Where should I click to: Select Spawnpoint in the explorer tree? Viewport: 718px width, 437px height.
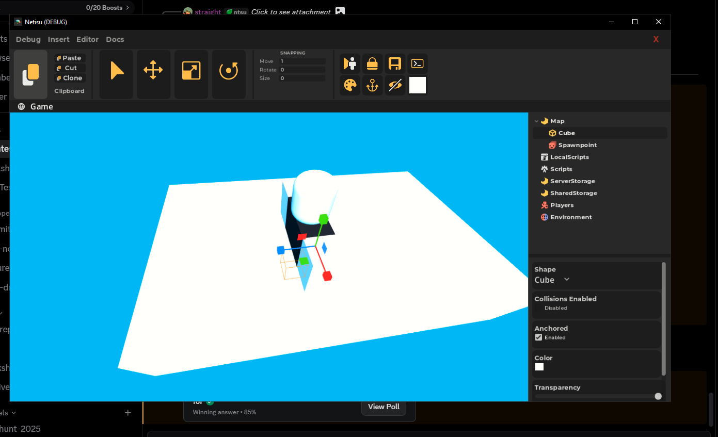click(577, 145)
